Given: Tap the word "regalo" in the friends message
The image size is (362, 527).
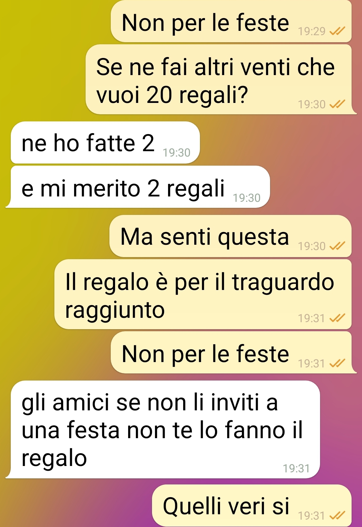Looking at the screenshot, I should [54, 459].
